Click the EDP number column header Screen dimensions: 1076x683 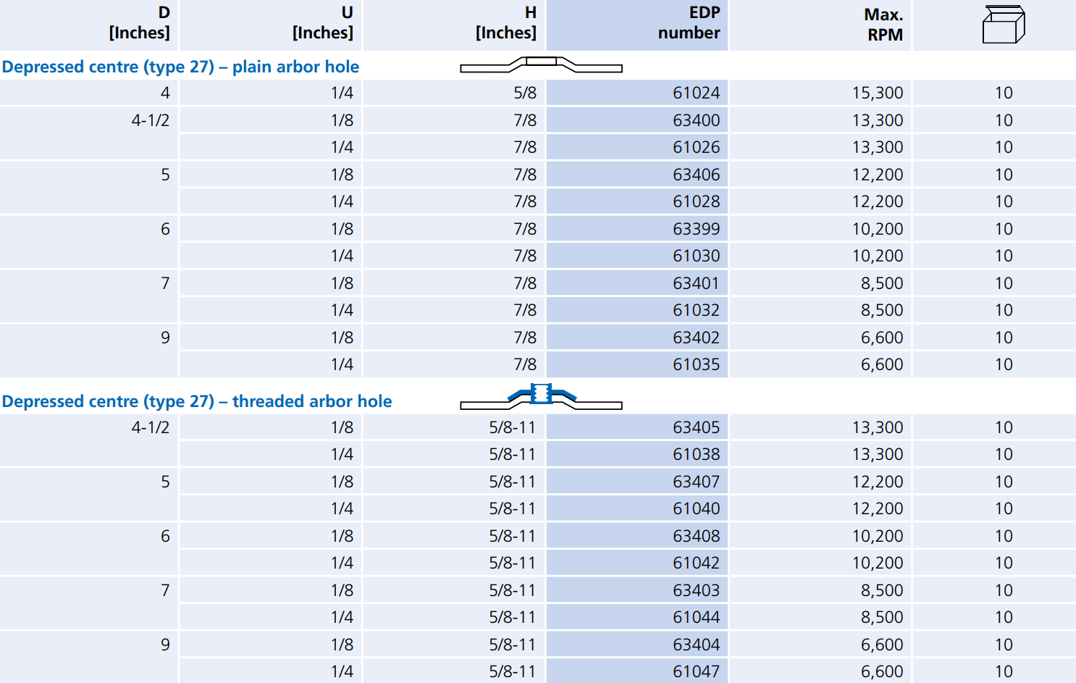click(689, 23)
